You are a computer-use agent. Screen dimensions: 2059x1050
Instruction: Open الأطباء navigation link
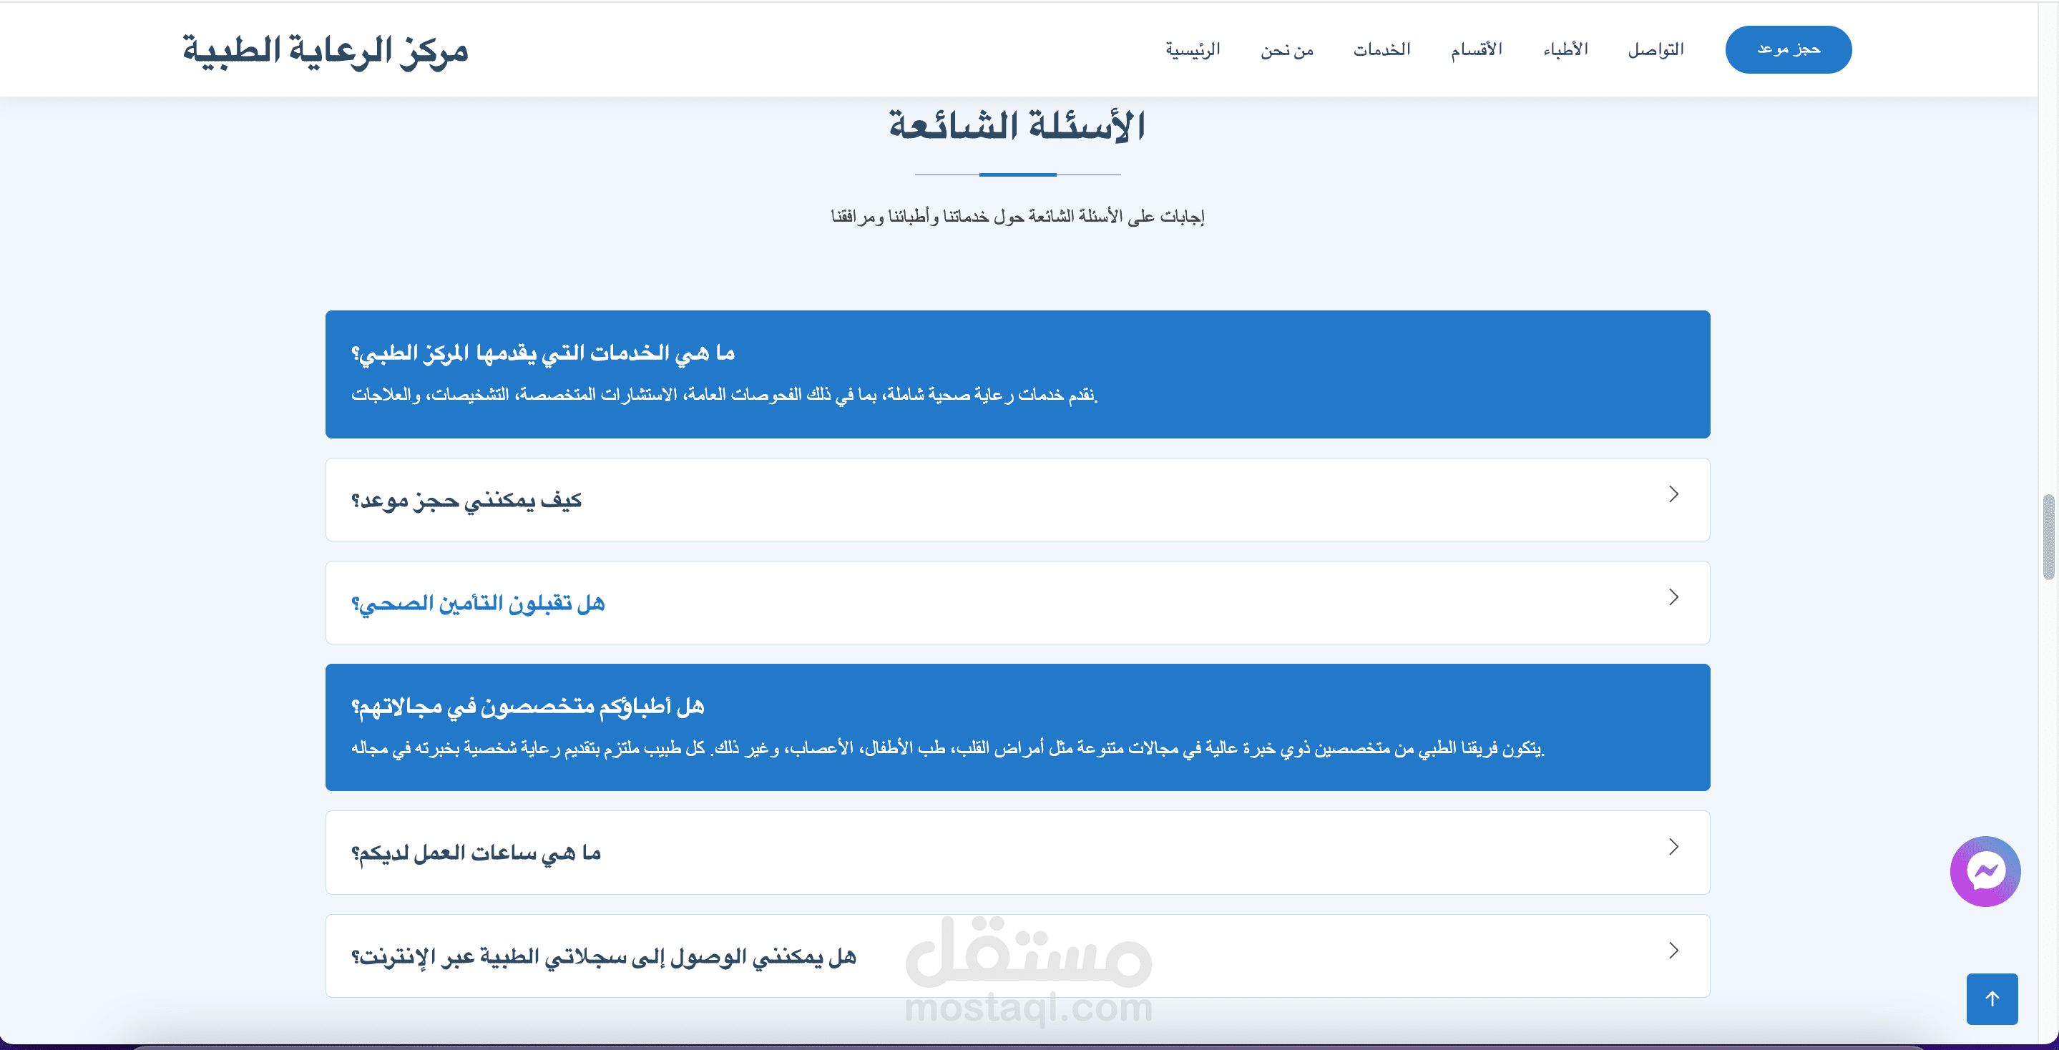(1565, 49)
